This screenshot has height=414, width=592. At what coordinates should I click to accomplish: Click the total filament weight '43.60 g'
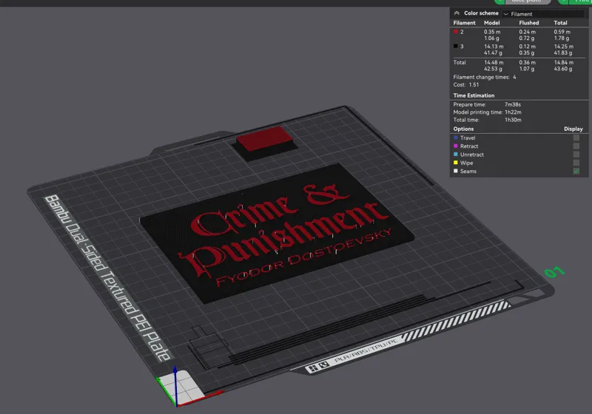pyautogui.click(x=563, y=69)
